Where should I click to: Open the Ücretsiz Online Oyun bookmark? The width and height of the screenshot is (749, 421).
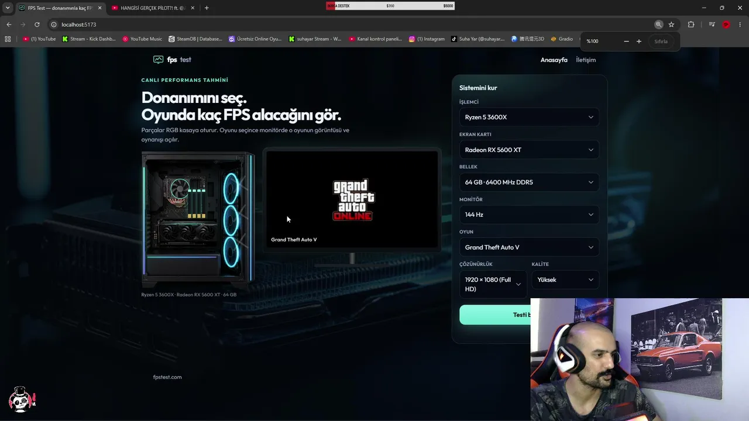point(255,39)
